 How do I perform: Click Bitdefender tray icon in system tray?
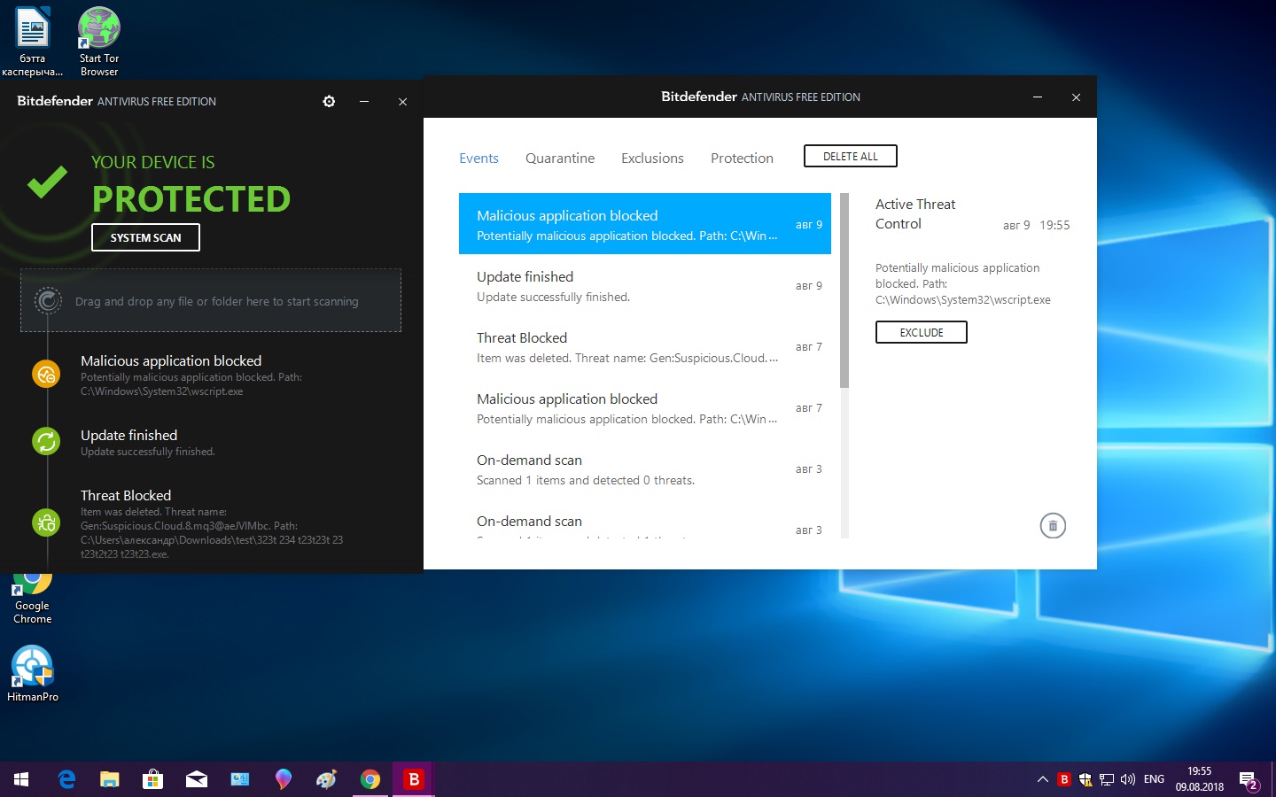1064,779
